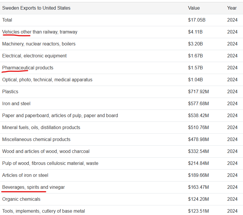Image resolution: width=243 pixels, height=215 pixels.
Task: Select the $17.05B total value
Action: click(197, 20)
